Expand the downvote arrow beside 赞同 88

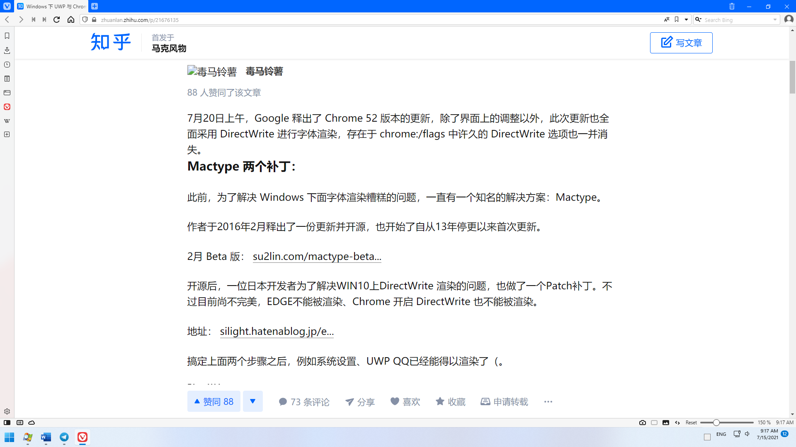click(x=252, y=401)
